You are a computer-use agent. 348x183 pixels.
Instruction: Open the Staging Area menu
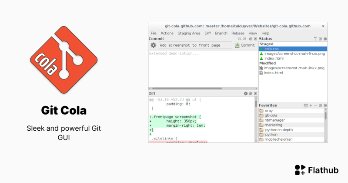point(189,33)
